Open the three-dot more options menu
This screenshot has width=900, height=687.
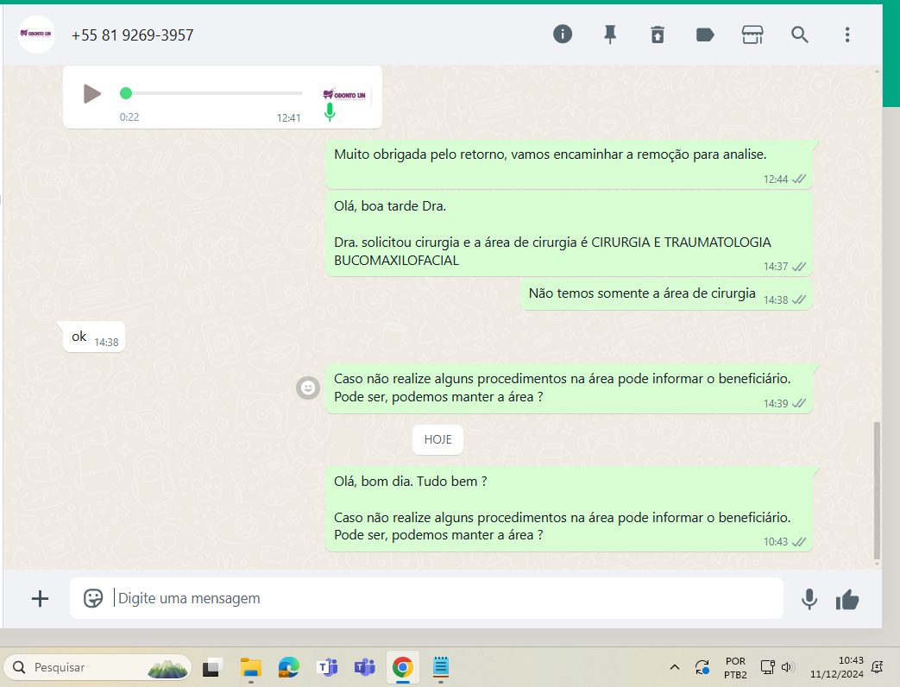847,35
